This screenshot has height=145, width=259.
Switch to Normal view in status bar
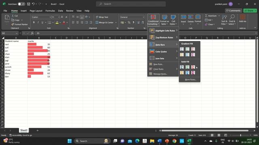(x=212, y=135)
